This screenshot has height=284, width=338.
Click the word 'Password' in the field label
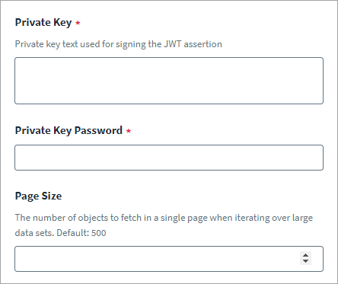pyautogui.click(x=98, y=130)
